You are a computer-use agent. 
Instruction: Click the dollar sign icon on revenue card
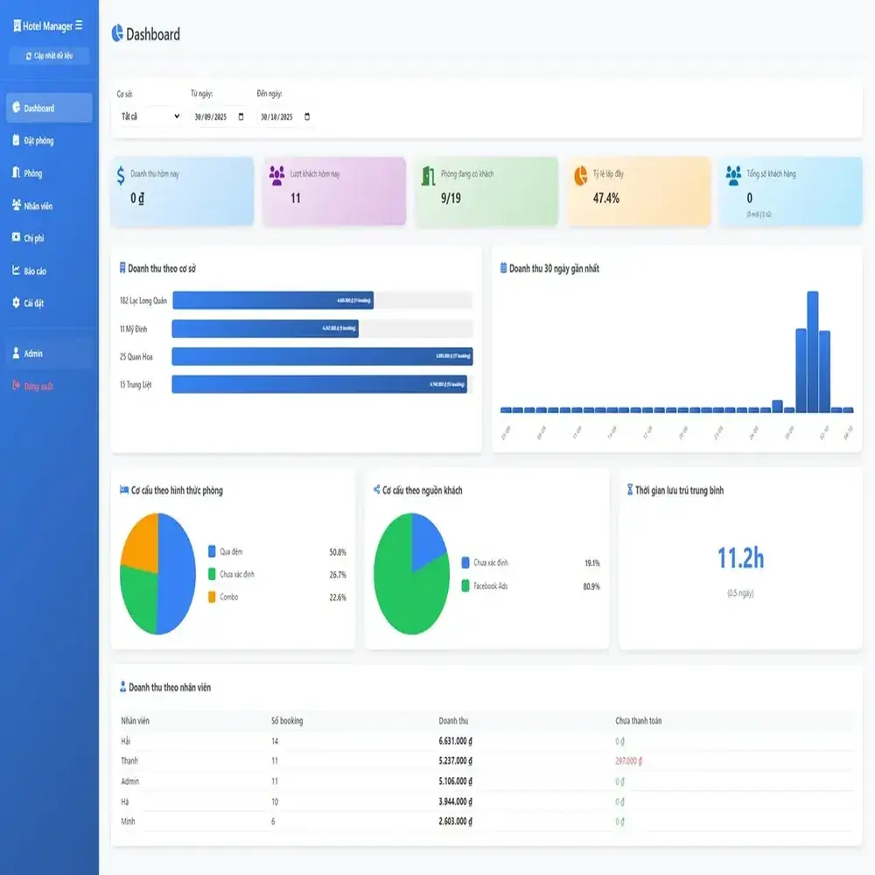[x=121, y=176]
